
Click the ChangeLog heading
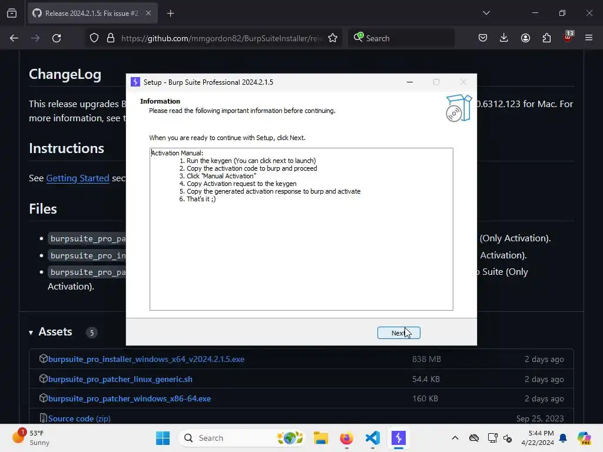click(65, 74)
